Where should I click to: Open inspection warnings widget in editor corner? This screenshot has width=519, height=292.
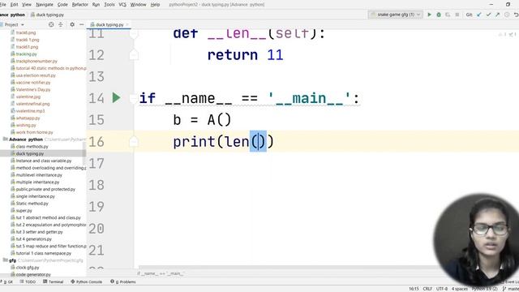507,34
